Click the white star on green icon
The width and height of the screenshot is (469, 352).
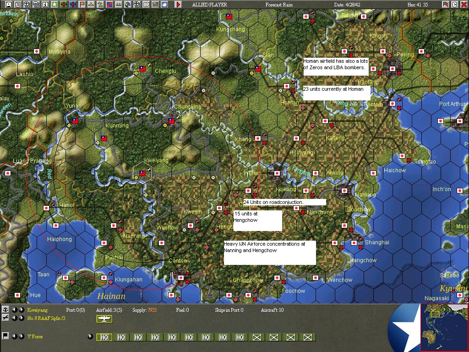point(55,5)
